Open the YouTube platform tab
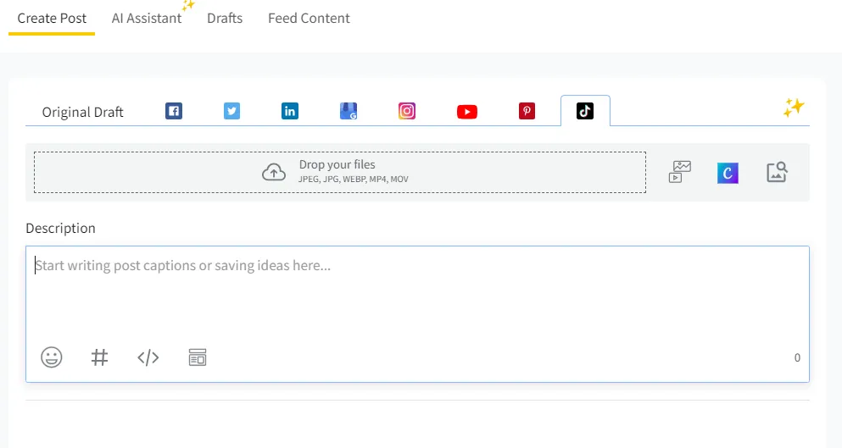The image size is (842, 448). (466, 111)
